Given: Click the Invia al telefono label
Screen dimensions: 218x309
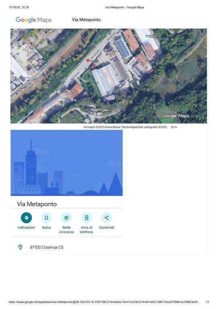Looking at the screenshot, I should coord(86,230).
